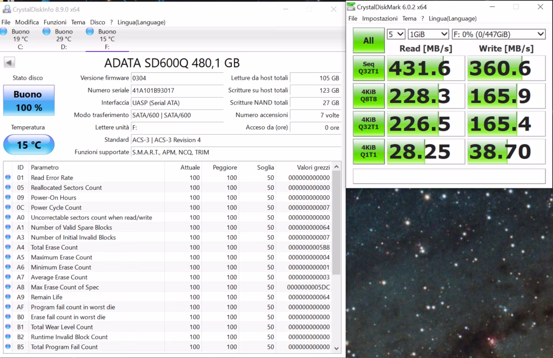Select disk C: health orb at 19 °C

[x=4, y=32]
